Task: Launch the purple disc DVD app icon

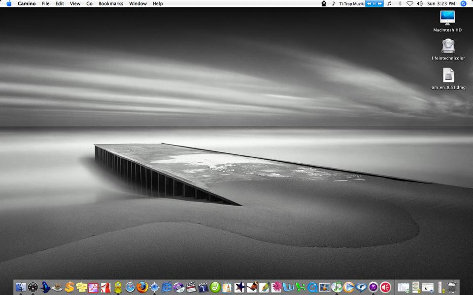Action: 178,287
